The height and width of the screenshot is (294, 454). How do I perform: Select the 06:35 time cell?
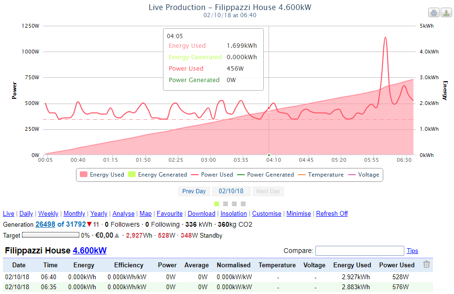tap(49, 287)
